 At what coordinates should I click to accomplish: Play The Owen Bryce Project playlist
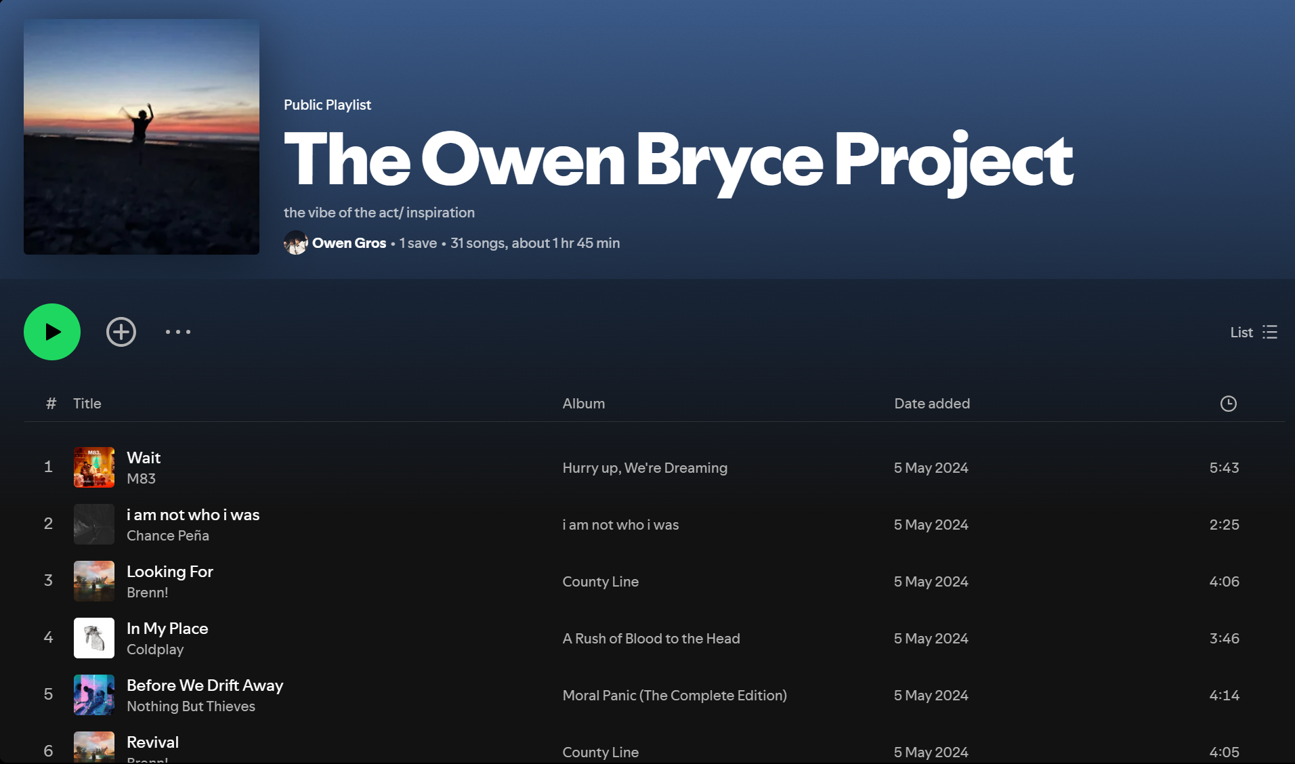tap(52, 332)
